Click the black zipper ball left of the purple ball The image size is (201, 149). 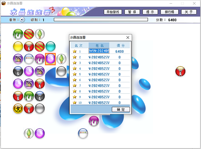[x=18, y=71]
